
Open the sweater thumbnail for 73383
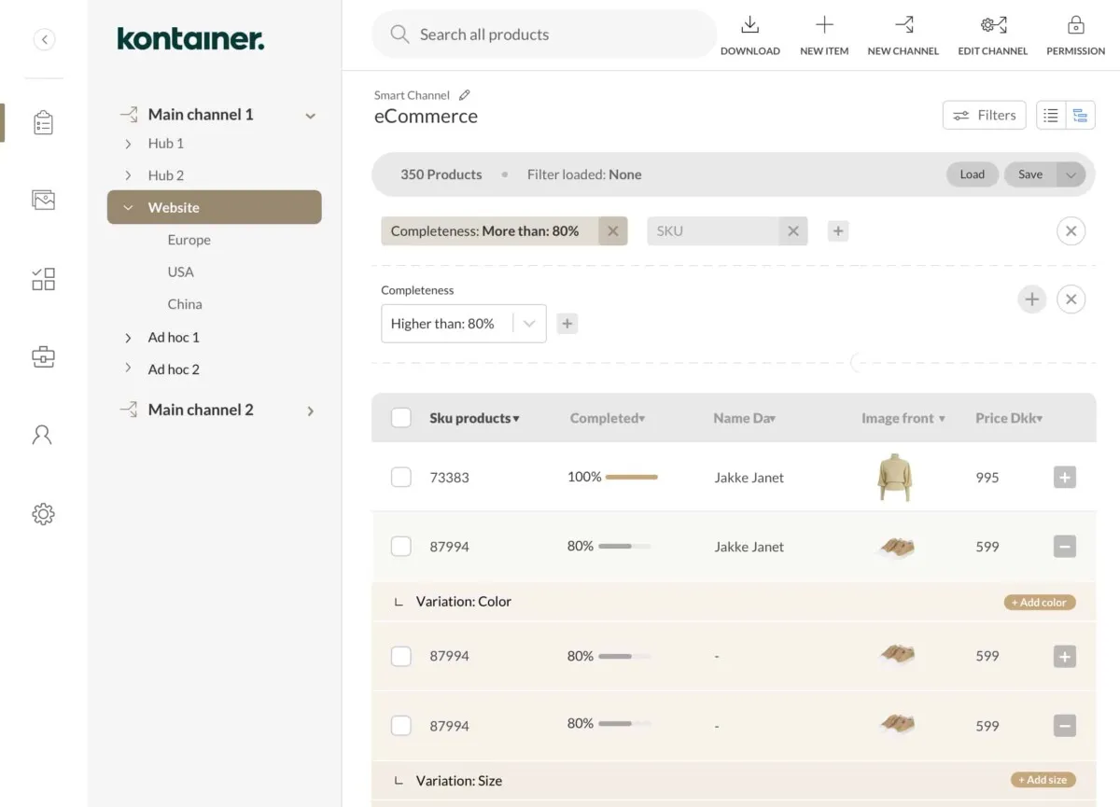pyautogui.click(x=895, y=478)
